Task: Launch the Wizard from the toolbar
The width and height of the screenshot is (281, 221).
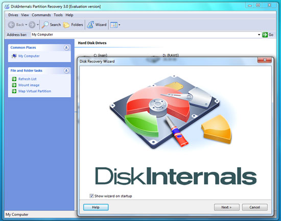Action: [x=97, y=25]
